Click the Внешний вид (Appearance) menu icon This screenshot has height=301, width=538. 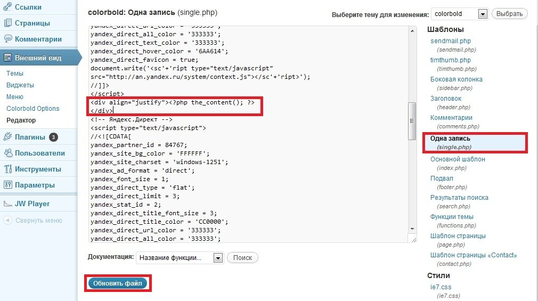point(8,58)
